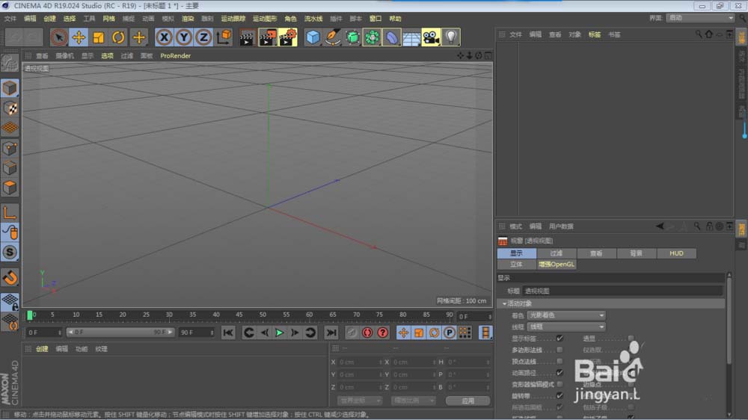Open Edit Render Settings clapperboard icon
The image size is (748, 420).
288,37
